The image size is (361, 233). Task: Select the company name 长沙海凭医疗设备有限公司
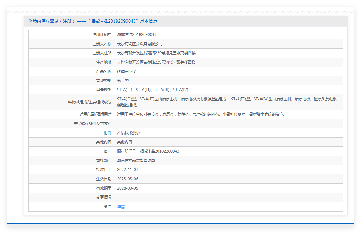[140, 44]
